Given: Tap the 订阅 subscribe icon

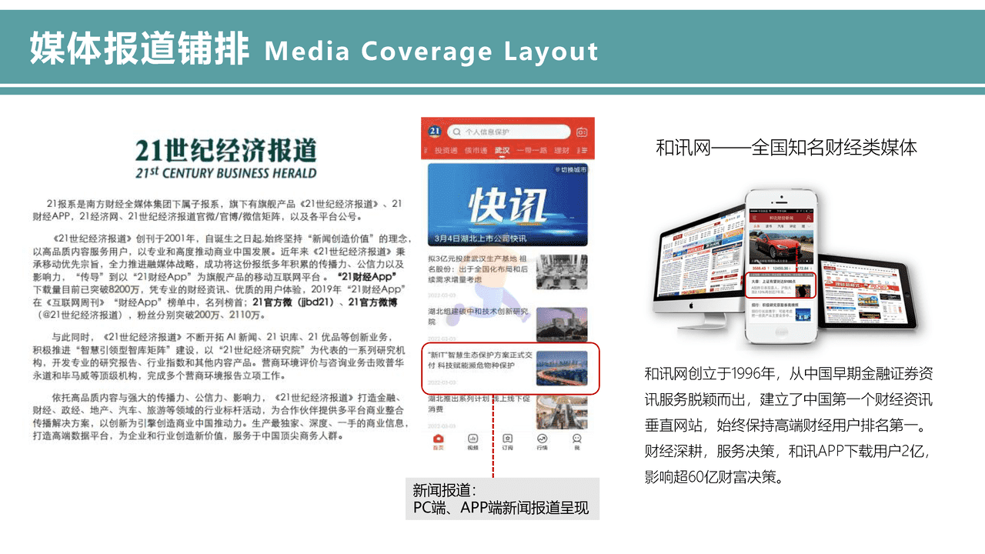Looking at the screenshot, I should (507, 441).
